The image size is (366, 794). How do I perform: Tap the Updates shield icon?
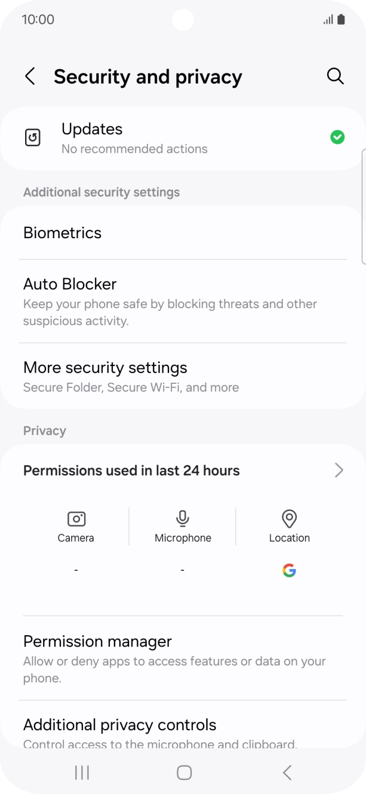pos(33,137)
